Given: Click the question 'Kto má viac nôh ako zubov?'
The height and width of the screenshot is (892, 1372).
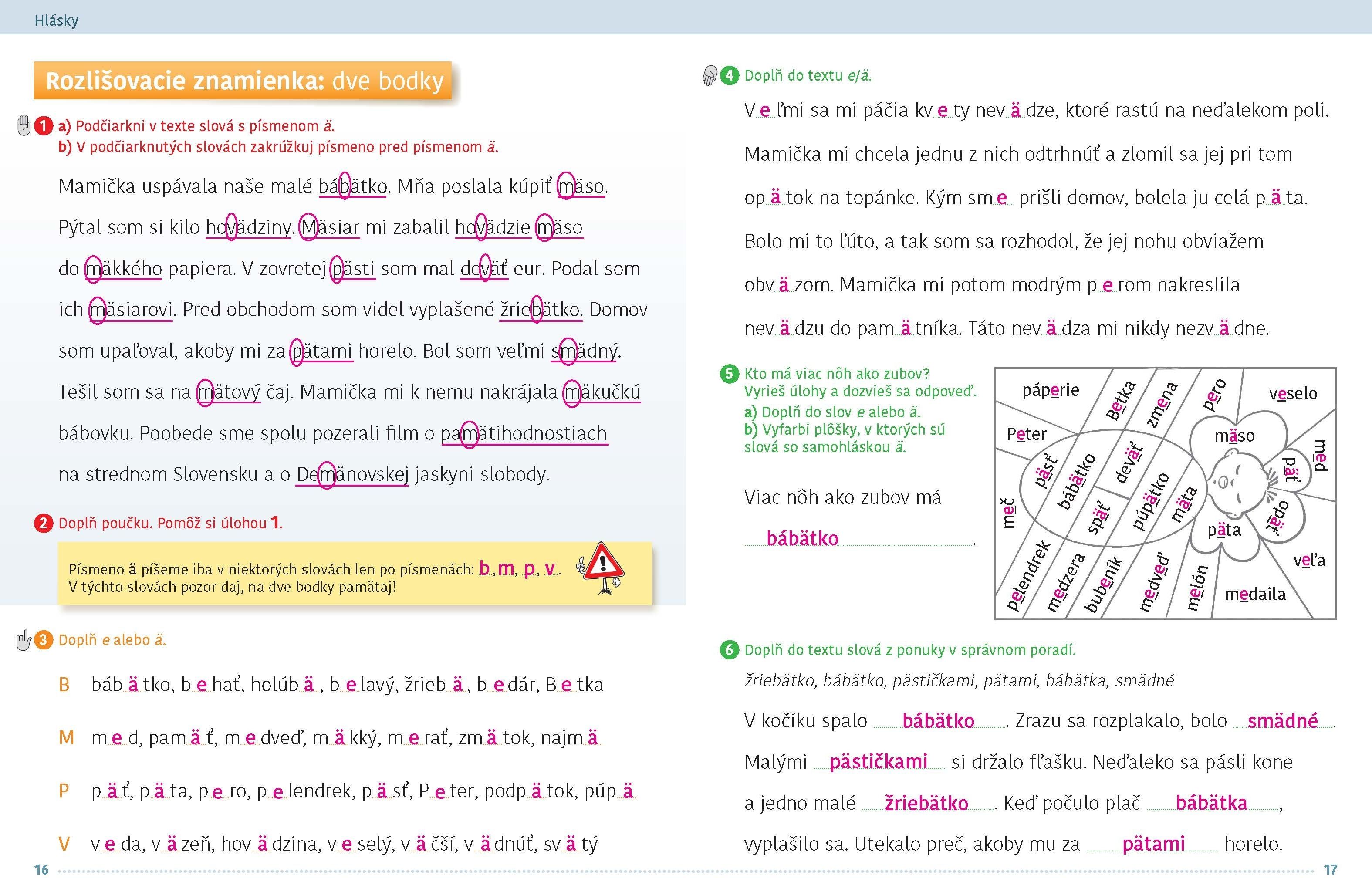Looking at the screenshot, I should pyautogui.click(x=836, y=374).
